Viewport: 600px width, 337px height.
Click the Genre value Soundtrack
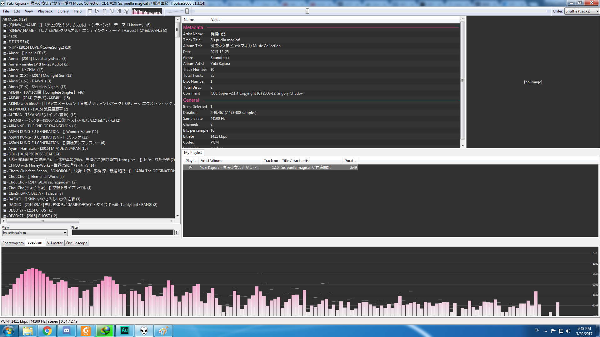point(220,58)
